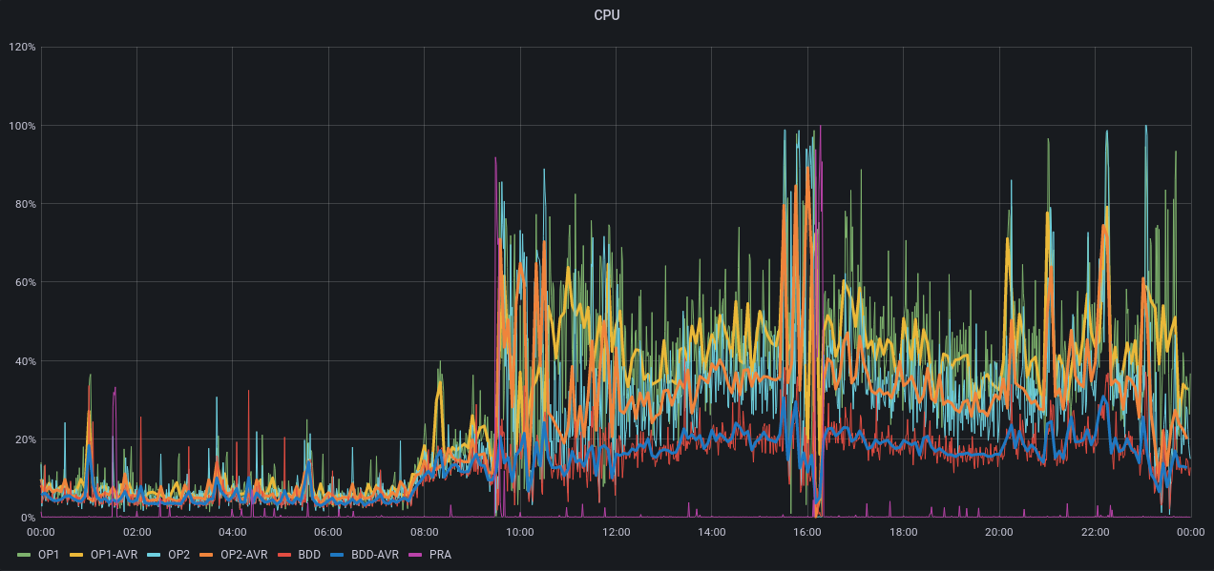The image size is (1214, 571).
Task: Toggle PRA series label in legend
Action: [x=440, y=554]
